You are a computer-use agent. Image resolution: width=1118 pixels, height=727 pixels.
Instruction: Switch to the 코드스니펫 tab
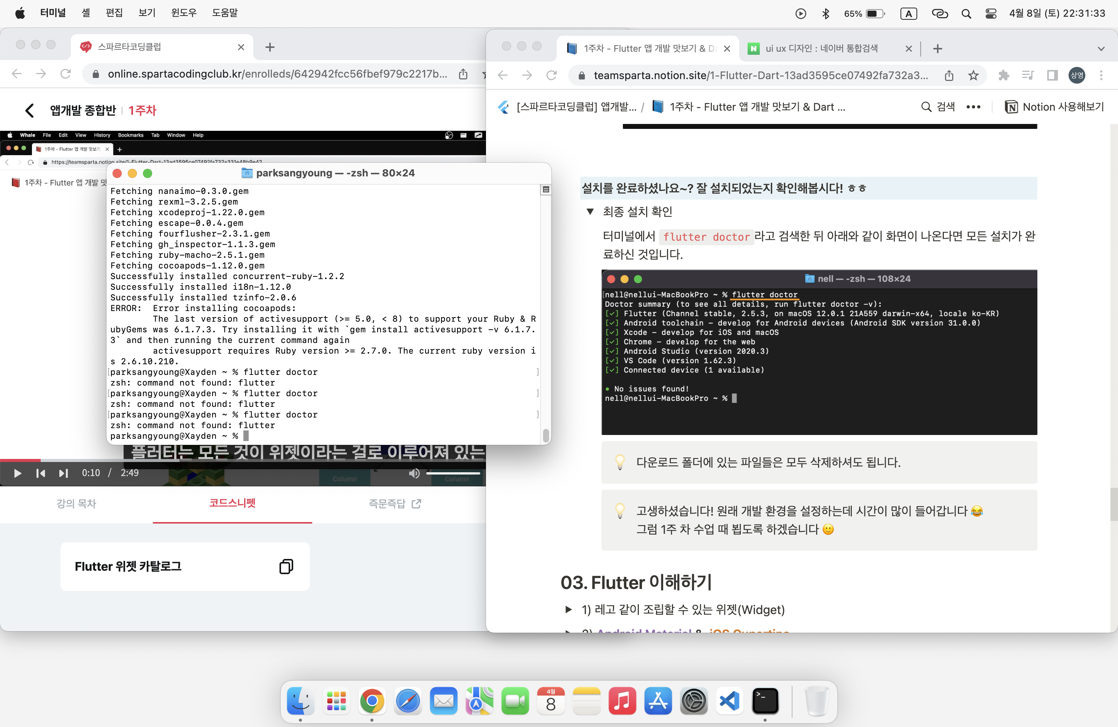click(232, 503)
